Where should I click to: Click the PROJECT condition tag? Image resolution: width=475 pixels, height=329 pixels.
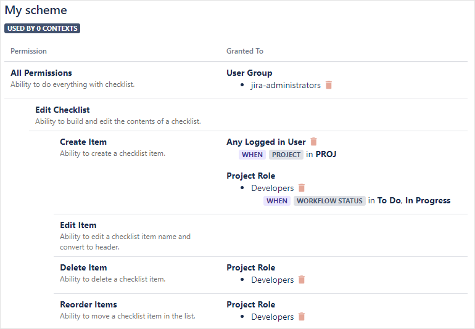coord(286,155)
